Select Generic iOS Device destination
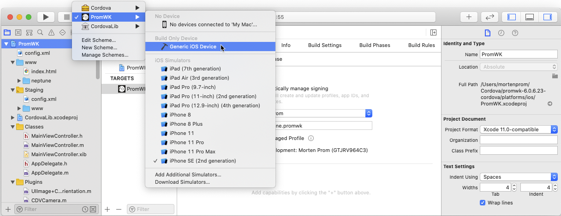Screen dimensions: 561x216 pos(210,47)
